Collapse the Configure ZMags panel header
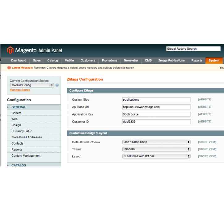The width and height of the screenshot is (224, 210). [146, 91]
